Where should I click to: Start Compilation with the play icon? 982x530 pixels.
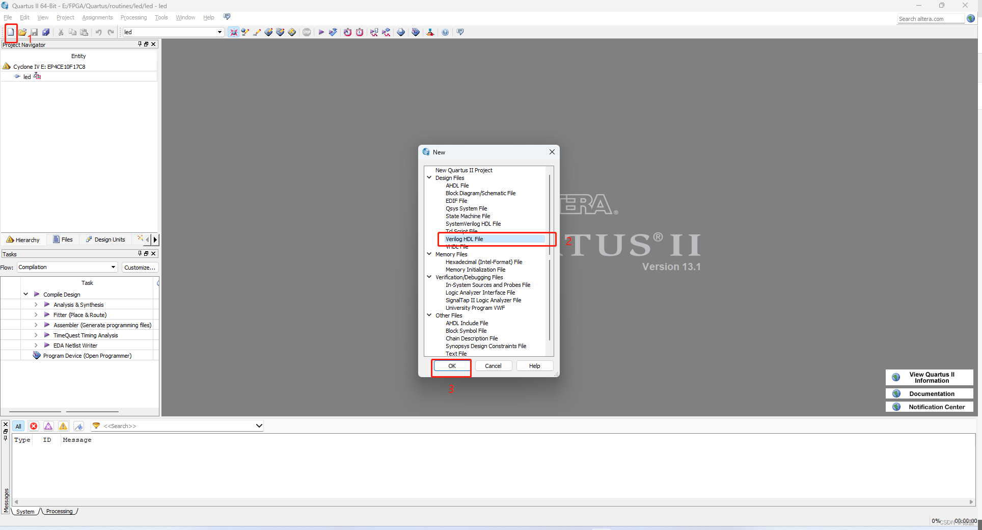(x=321, y=32)
